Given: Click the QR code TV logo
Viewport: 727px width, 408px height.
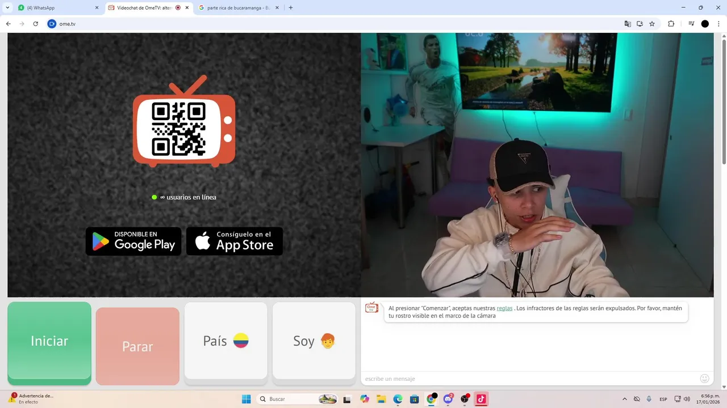Looking at the screenshot, I should (x=184, y=122).
